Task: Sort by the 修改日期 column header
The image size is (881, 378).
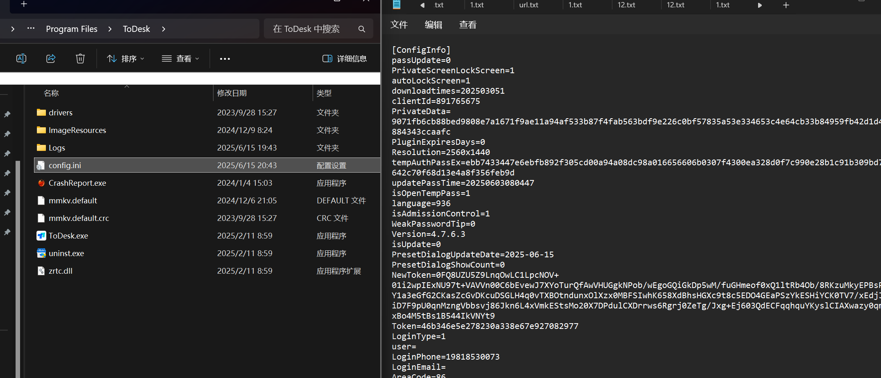Action: pyautogui.click(x=232, y=93)
